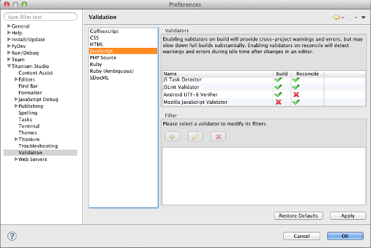Screen dimensions: 371x248
Task: Select HTML in the language list
Action: tap(123, 44)
